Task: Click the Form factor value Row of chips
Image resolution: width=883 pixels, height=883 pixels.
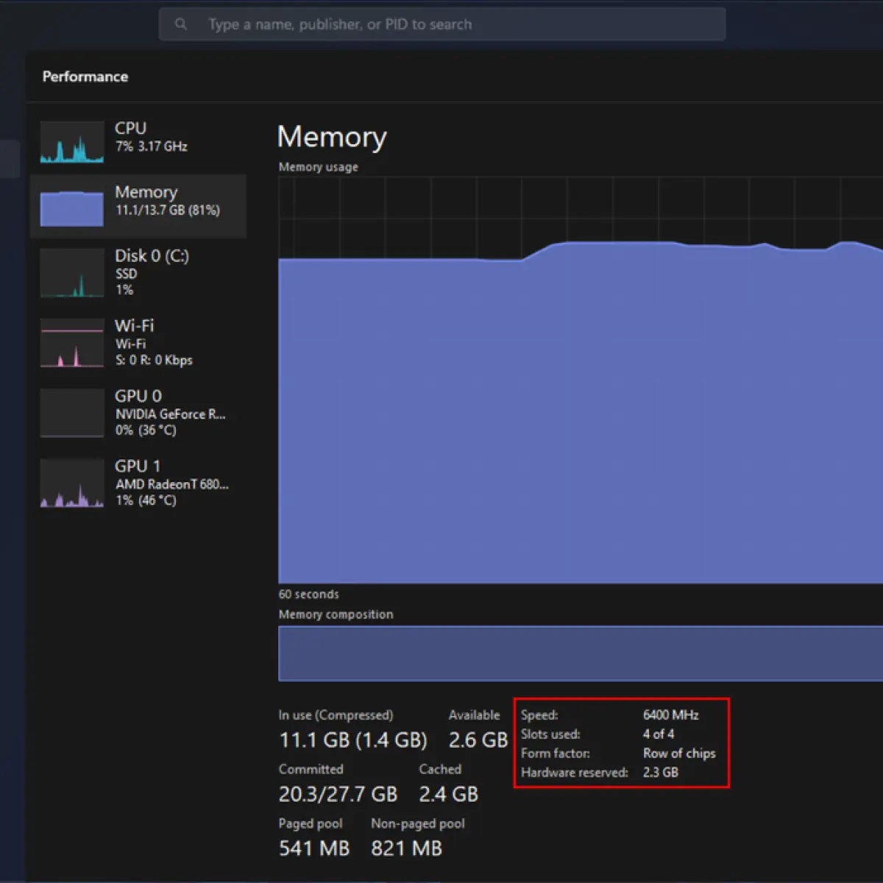Action: (x=679, y=753)
